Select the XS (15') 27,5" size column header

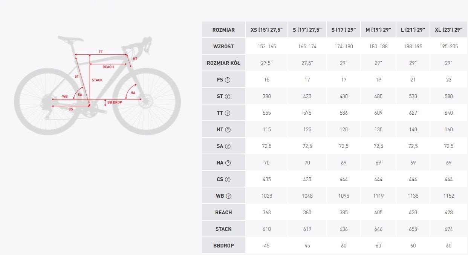[266, 30]
